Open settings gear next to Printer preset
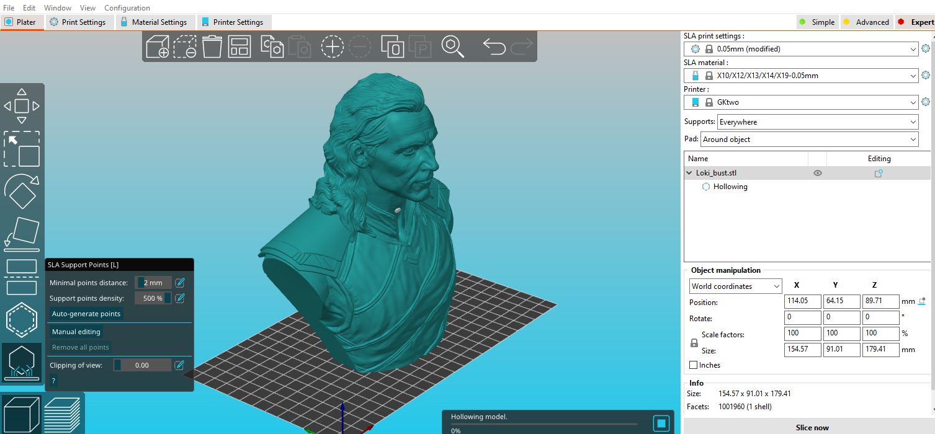 (x=926, y=102)
